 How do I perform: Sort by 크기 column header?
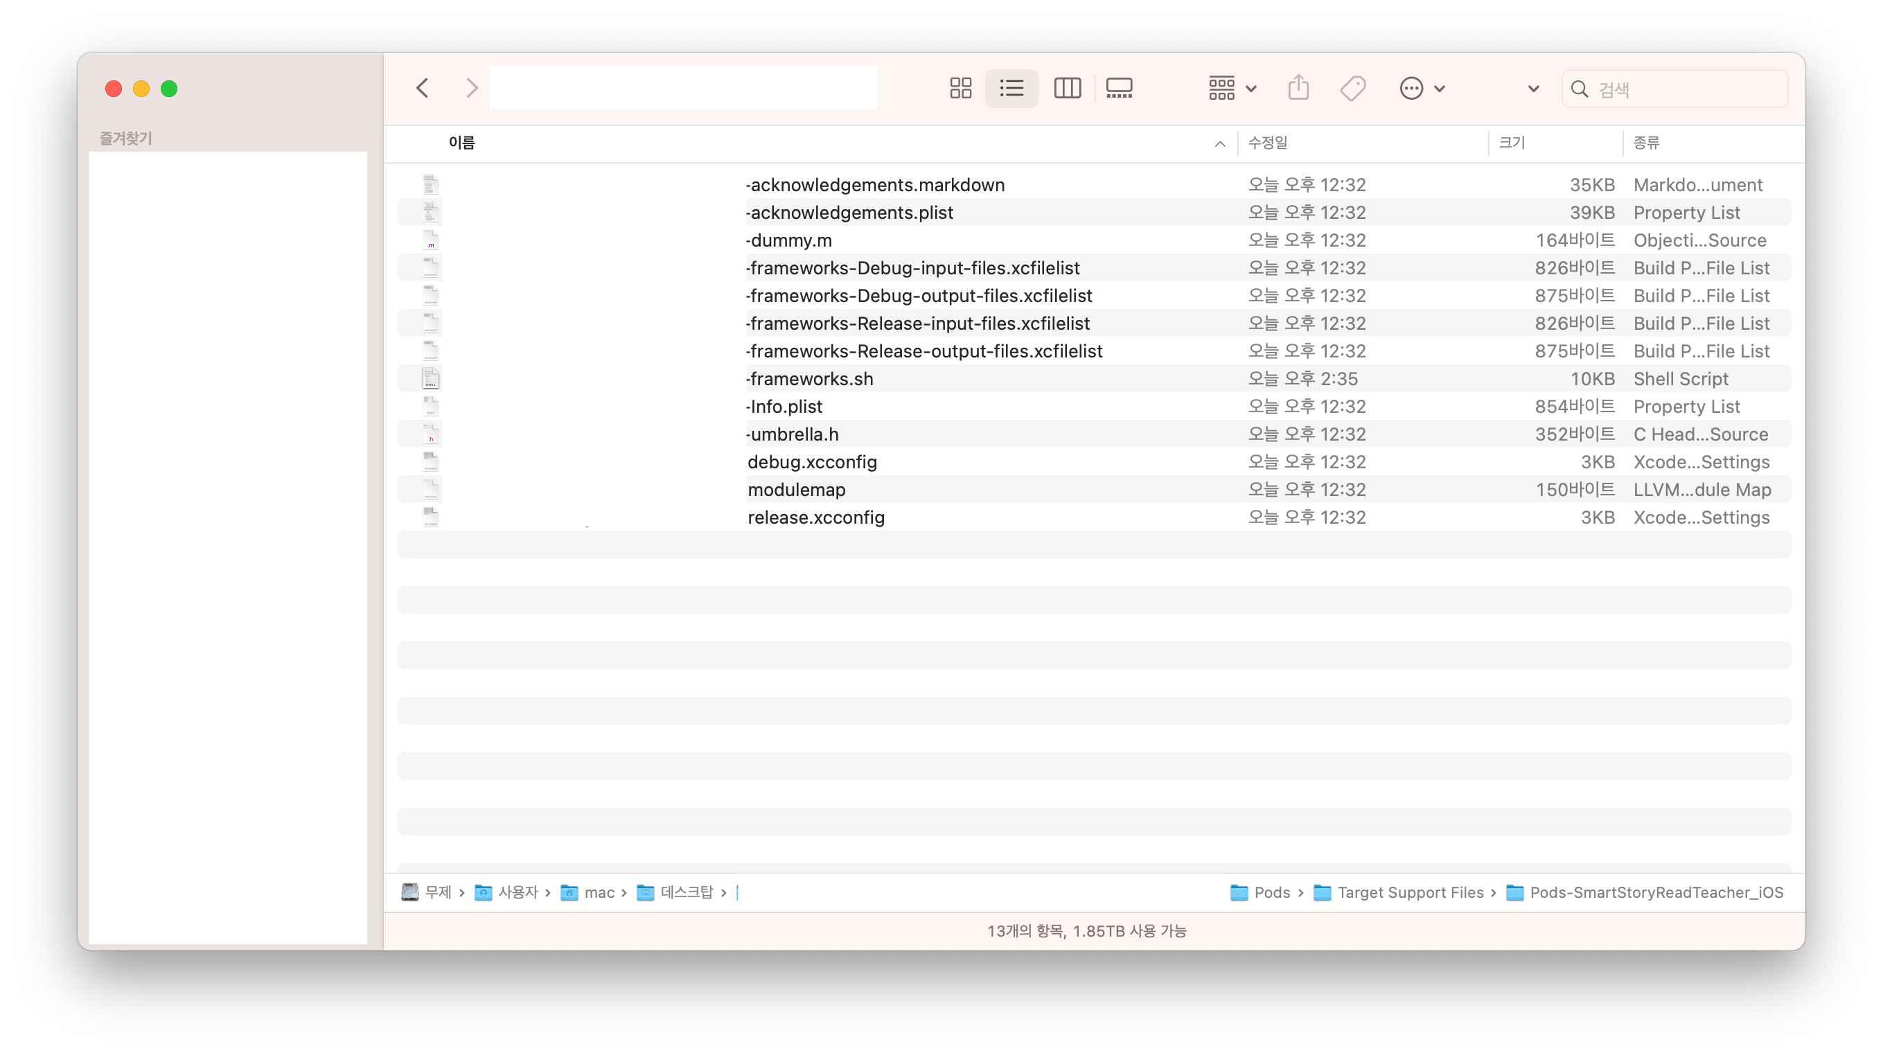point(1512,143)
